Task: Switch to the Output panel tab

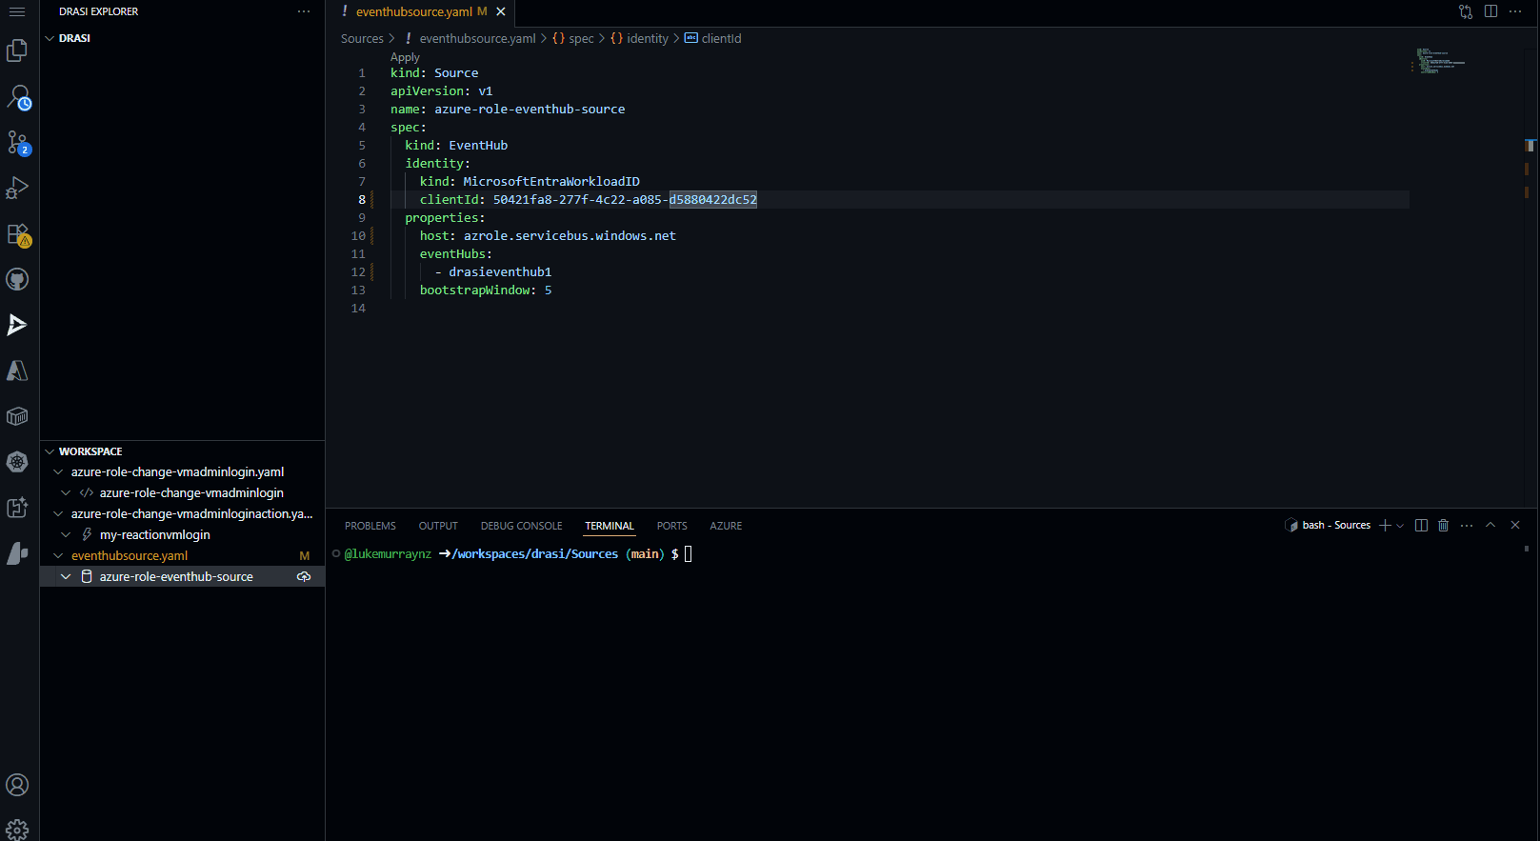Action: tap(438, 526)
